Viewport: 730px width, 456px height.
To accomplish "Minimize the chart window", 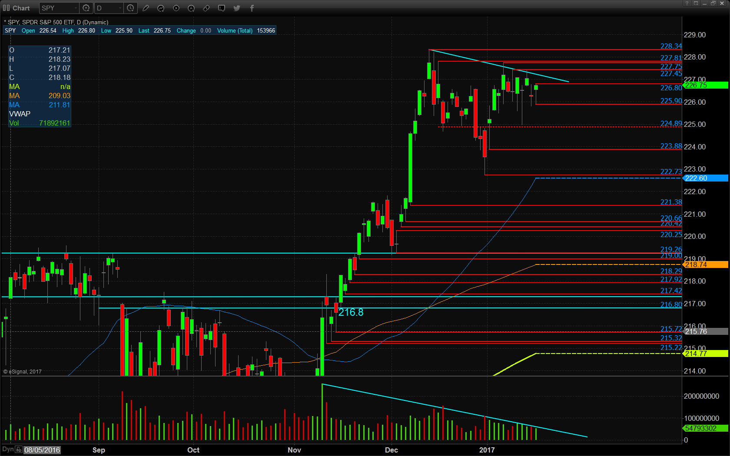I will pos(704,3).
